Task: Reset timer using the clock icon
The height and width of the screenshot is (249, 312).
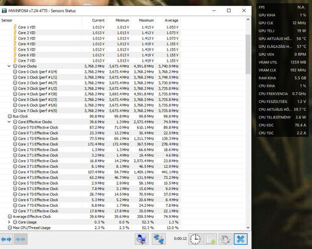Action: click(x=195, y=239)
